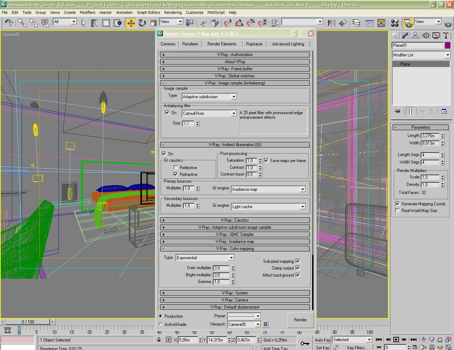Screen dimensions: 454x350
Task: Click the Select and Rotate tool
Action: [142, 23]
